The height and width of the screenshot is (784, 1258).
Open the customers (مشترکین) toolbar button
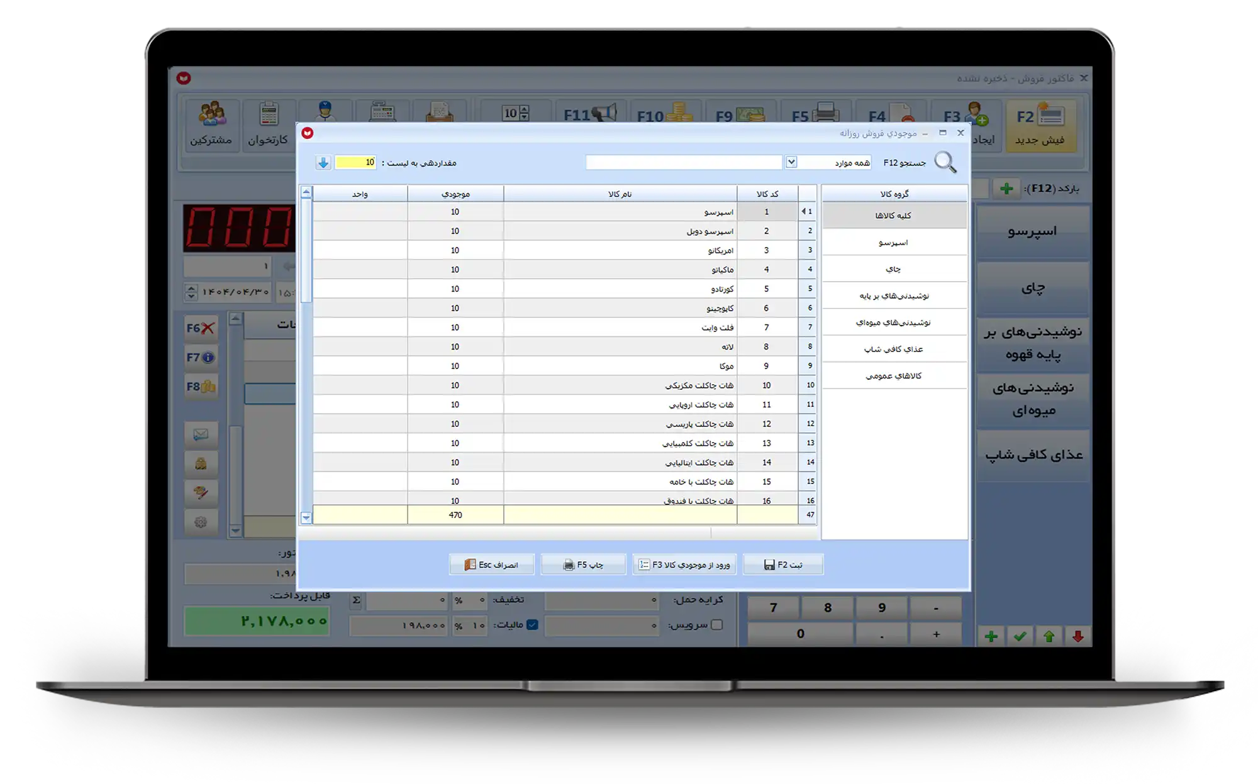tap(211, 124)
